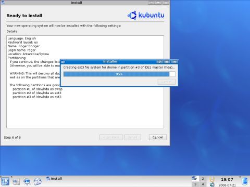This screenshot has height=187, width=250.
Task: Open the System Menu launcher in the panel
Action: click(16, 181)
